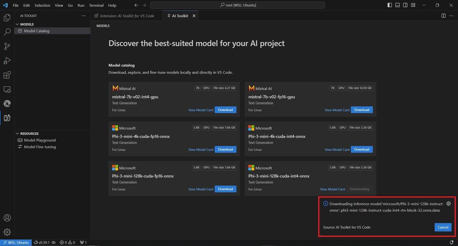Open the Explorer view in activity bar
Screen dimensions: 458x246
coord(7,17)
